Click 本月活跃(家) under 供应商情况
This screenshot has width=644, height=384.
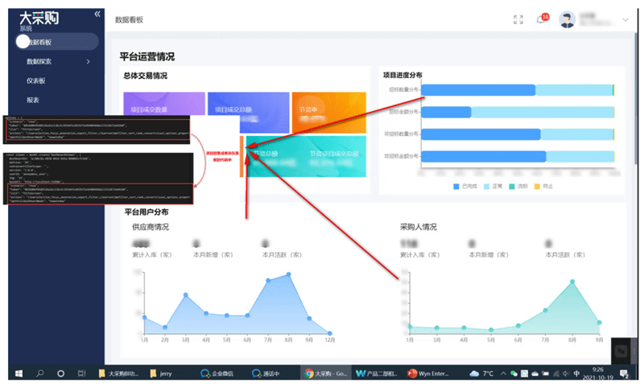coord(282,254)
